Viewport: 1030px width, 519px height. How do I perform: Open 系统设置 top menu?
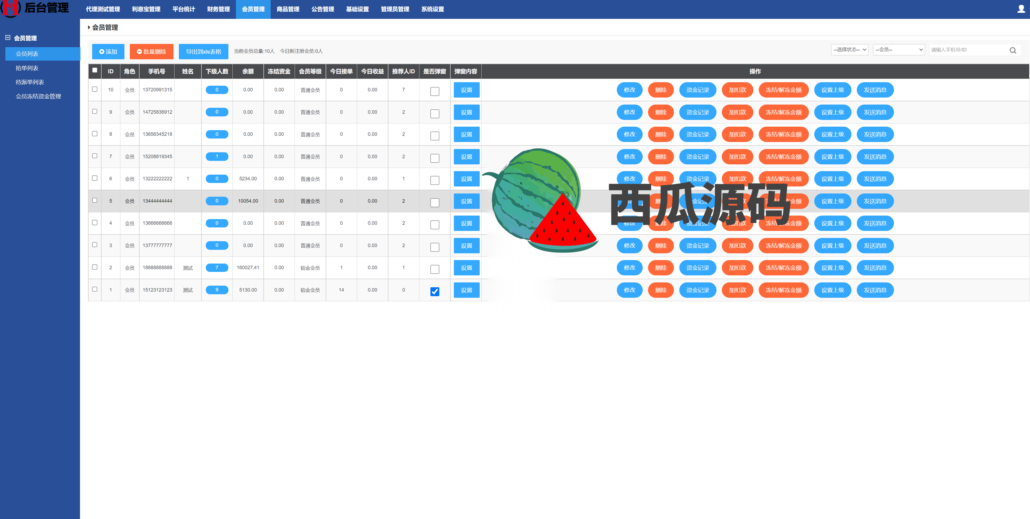pos(433,9)
